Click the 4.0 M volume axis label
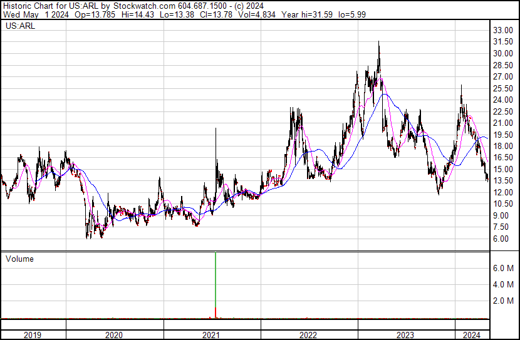Image resolution: width=520 pixels, height=340 pixels. (504, 284)
